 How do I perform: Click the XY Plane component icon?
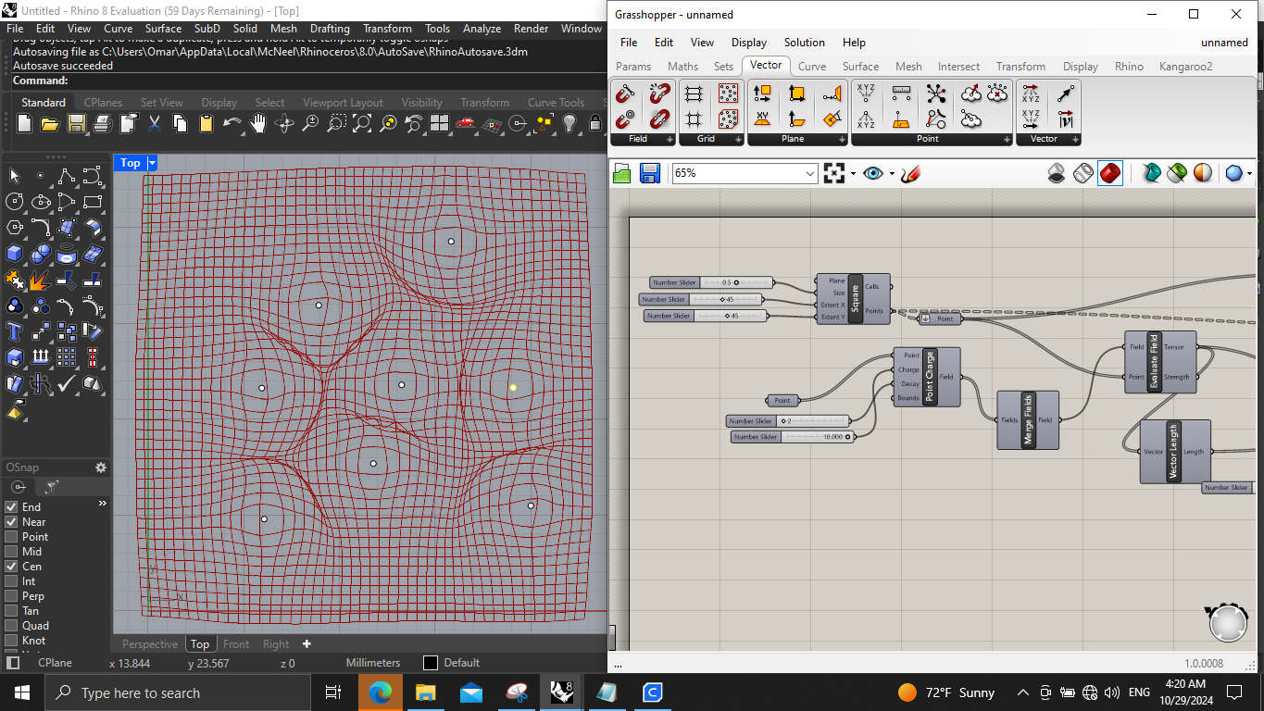click(x=762, y=118)
